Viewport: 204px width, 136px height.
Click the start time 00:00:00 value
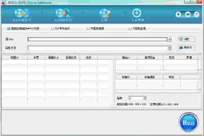(137, 104)
